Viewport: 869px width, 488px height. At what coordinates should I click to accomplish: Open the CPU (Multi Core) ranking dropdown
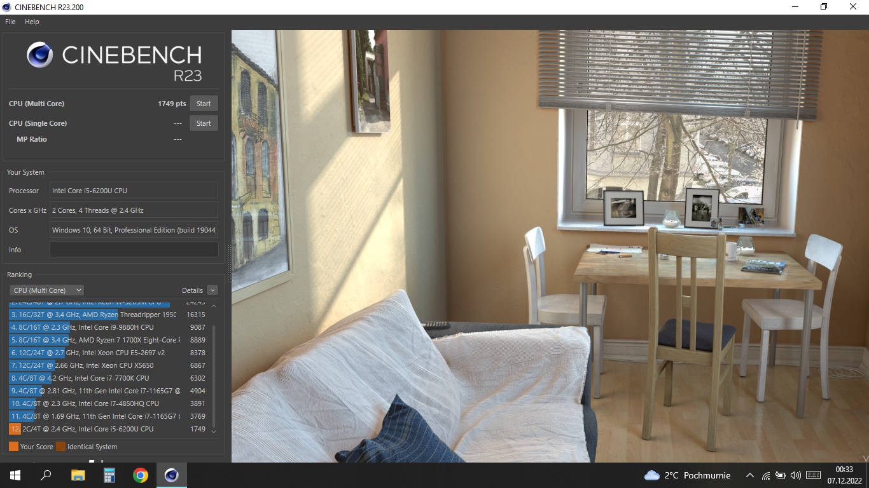[46, 290]
